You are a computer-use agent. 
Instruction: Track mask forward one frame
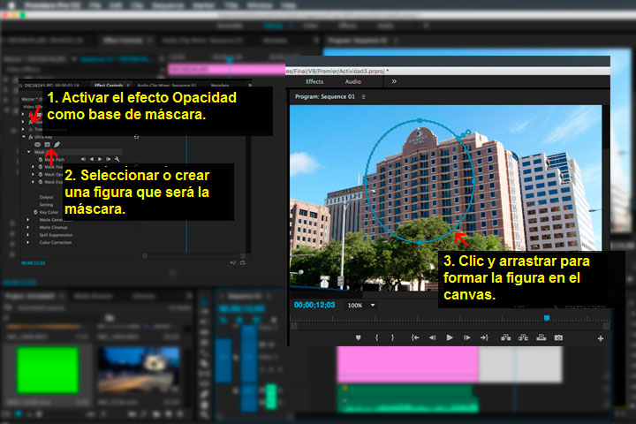(109, 159)
